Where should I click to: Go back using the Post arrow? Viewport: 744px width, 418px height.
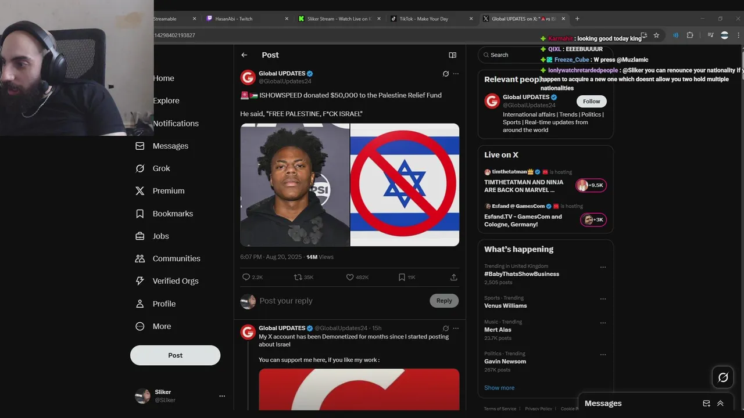[x=244, y=55]
